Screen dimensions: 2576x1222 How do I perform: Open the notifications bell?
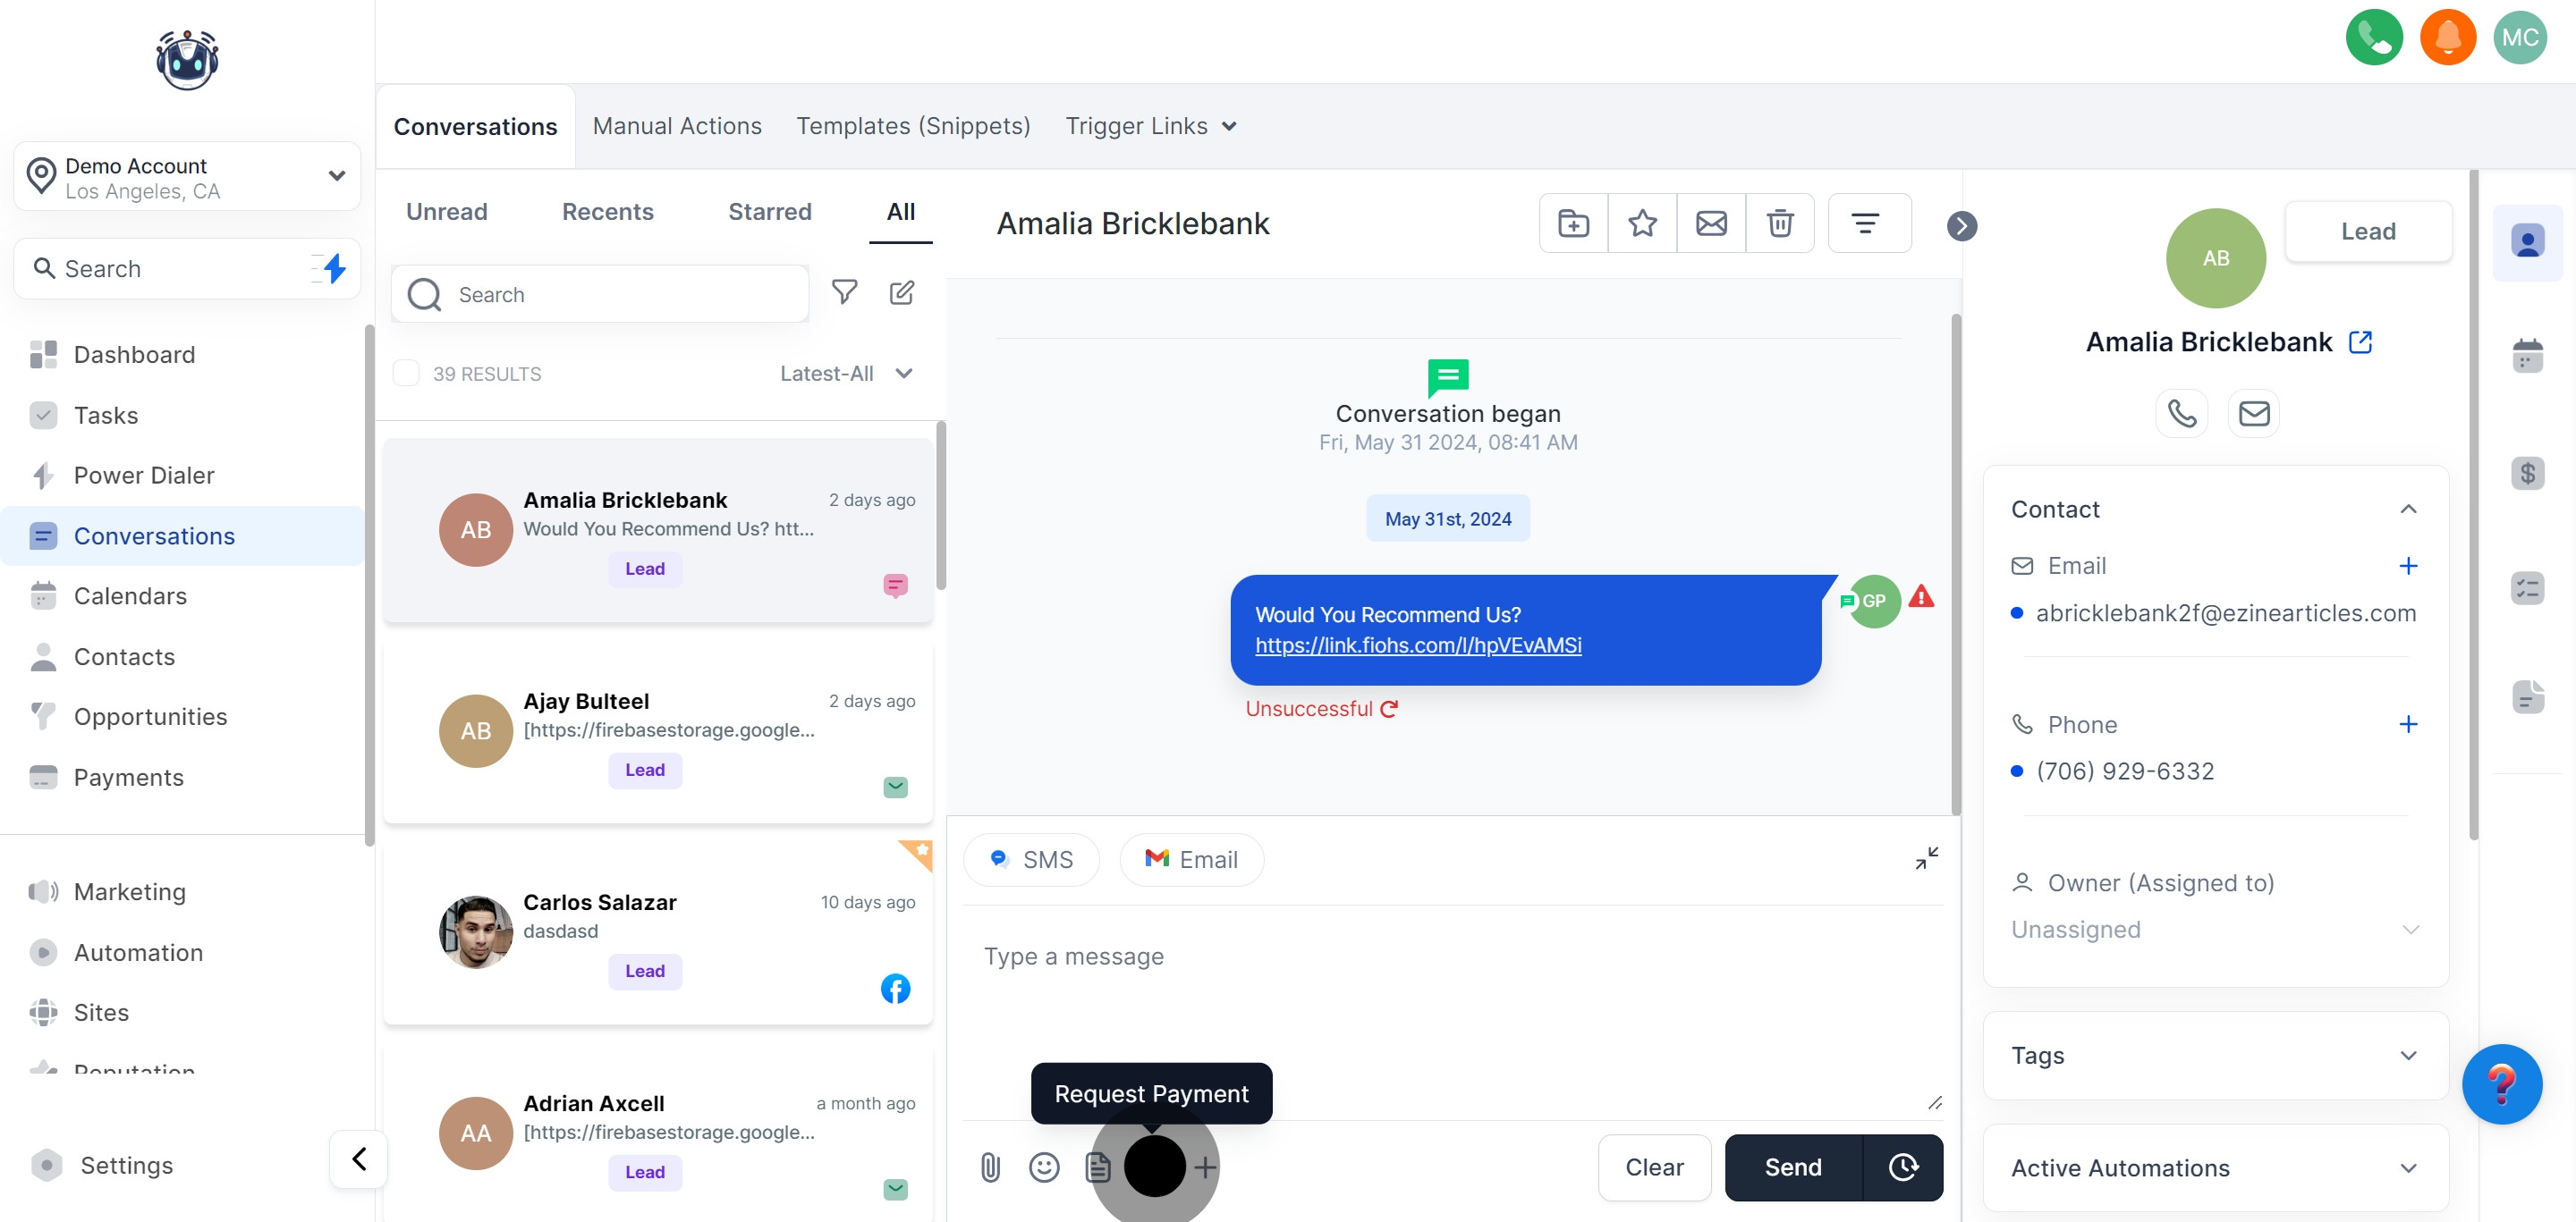click(x=2447, y=38)
